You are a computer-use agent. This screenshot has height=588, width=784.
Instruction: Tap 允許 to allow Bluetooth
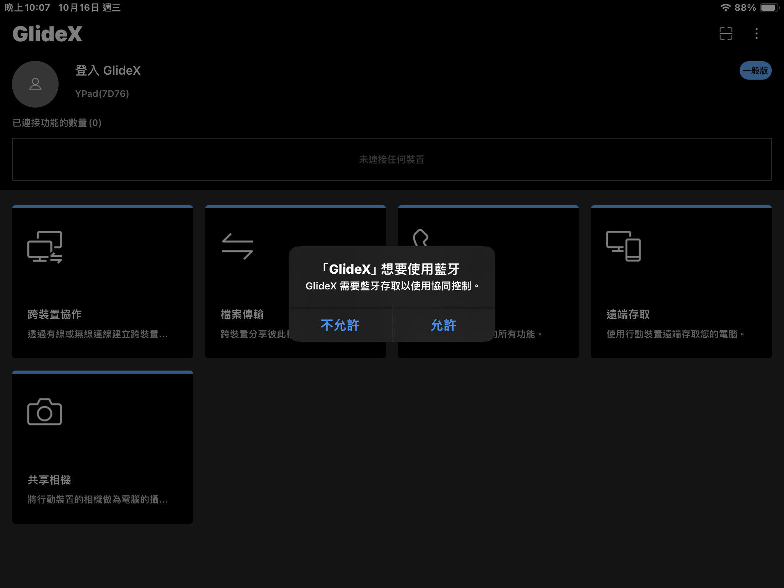pos(443,325)
